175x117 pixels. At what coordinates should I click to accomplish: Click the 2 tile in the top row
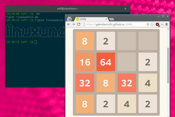pyautogui.click(x=106, y=41)
